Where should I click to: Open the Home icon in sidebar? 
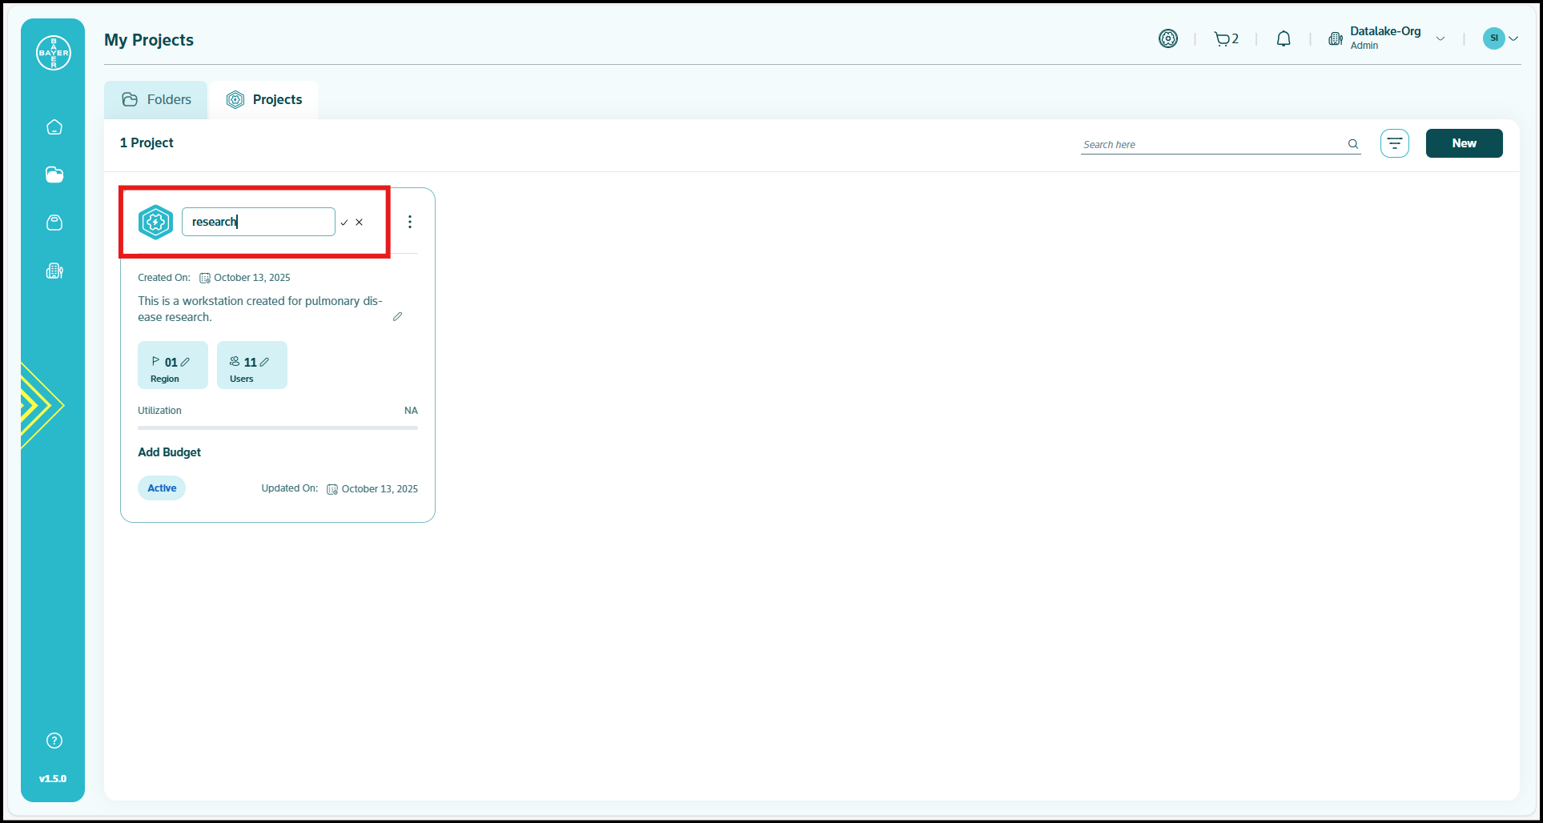[54, 127]
